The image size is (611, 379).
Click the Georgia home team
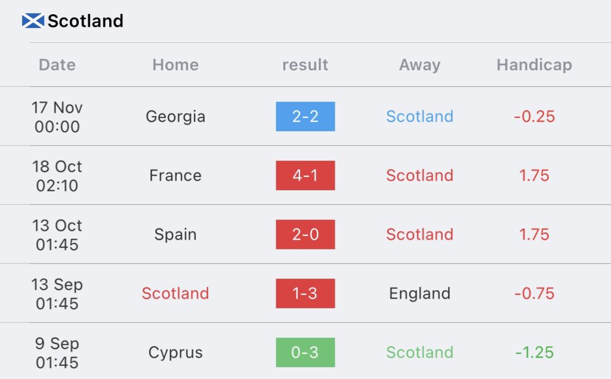point(175,116)
